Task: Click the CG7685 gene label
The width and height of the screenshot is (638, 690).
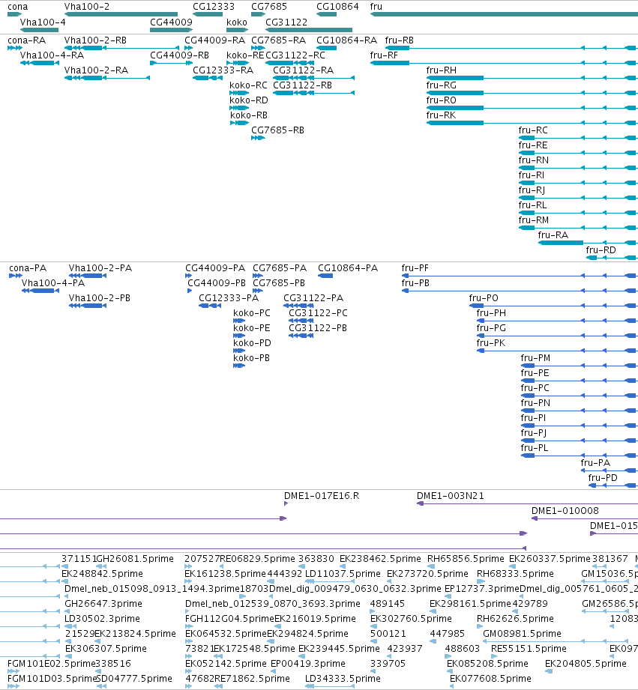Action: pos(269,7)
